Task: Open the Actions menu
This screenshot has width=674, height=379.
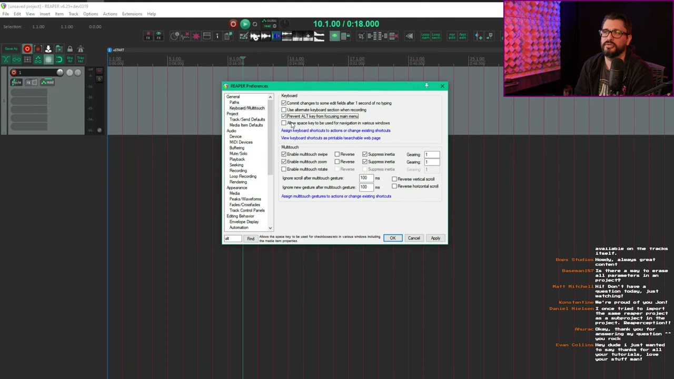Action: 110,14
